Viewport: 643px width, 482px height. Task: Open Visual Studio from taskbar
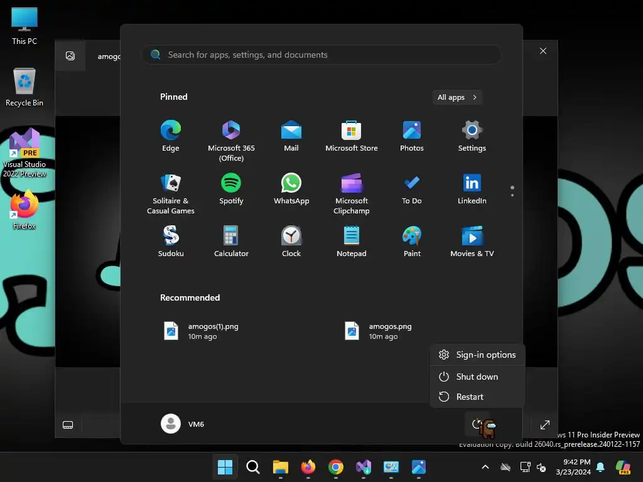pos(364,467)
